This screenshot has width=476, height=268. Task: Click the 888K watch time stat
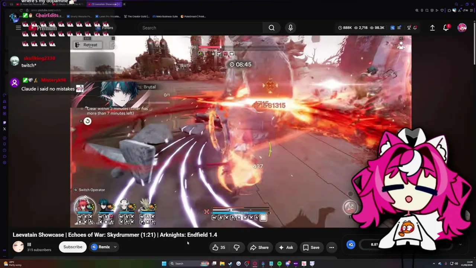[x=345, y=28]
